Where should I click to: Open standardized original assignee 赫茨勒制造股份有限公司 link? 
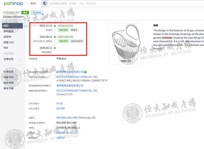[70, 86]
